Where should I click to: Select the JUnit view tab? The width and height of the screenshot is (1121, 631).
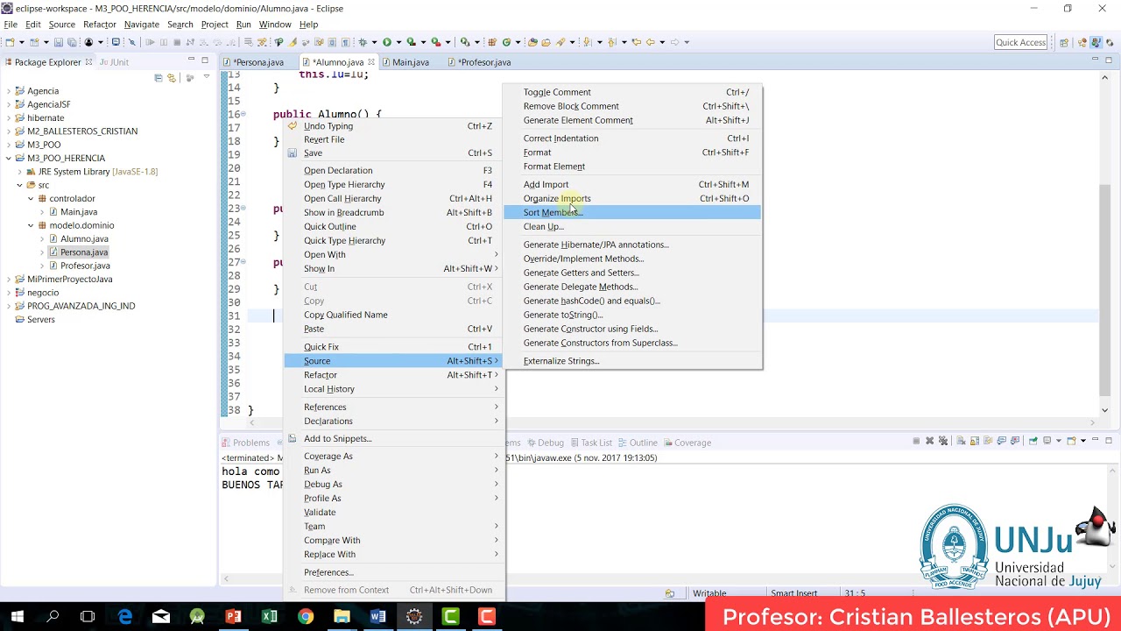point(115,62)
